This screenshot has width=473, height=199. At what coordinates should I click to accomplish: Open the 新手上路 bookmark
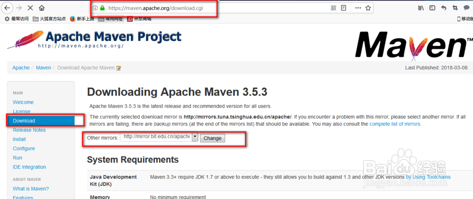[x=82, y=19]
